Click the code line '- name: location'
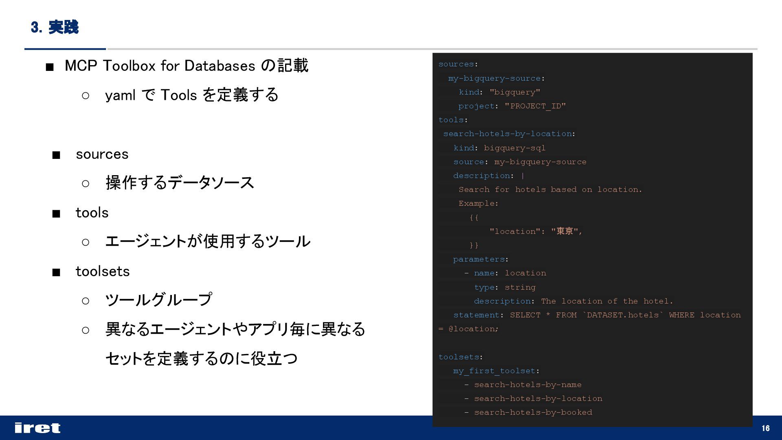782x440 pixels. (x=505, y=273)
